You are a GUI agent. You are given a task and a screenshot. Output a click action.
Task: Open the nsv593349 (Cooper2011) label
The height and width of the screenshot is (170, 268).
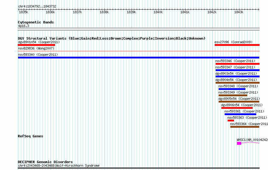238,92
